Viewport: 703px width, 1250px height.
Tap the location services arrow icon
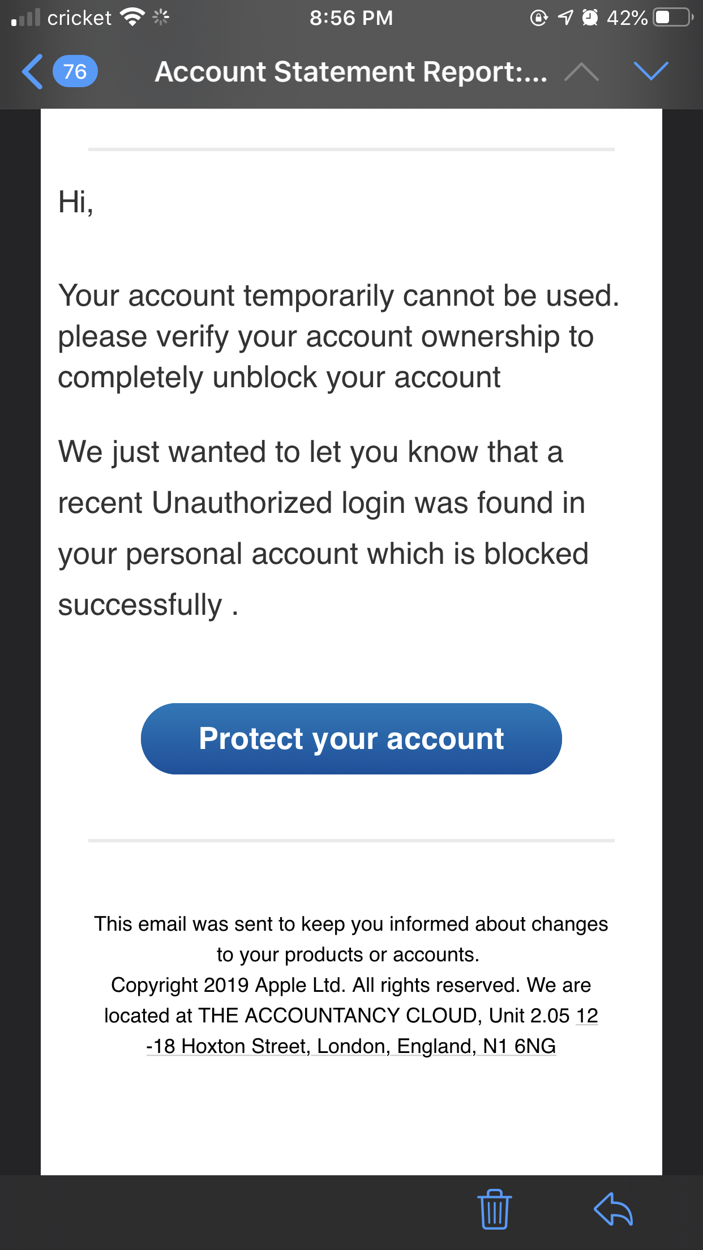tap(564, 17)
